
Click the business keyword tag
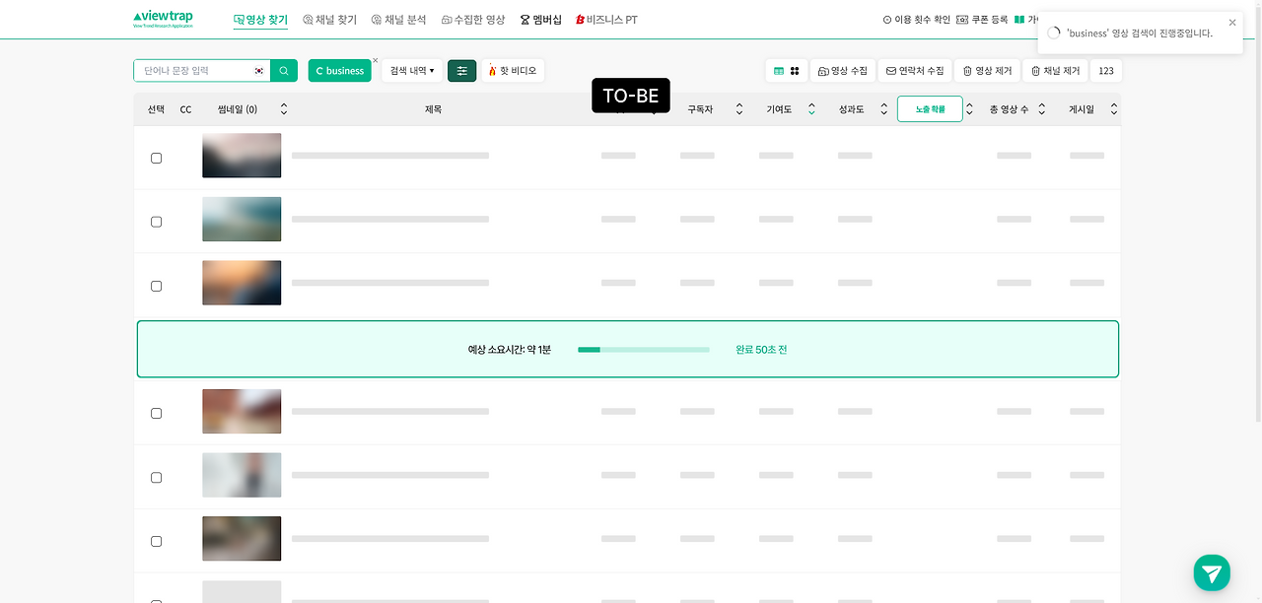pyautogui.click(x=339, y=71)
